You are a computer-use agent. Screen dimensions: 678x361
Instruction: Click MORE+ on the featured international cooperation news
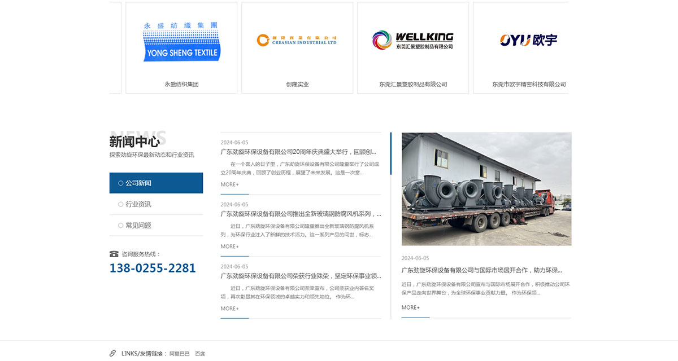(x=410, y=307)
